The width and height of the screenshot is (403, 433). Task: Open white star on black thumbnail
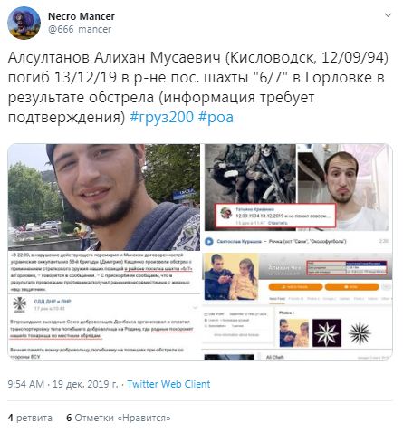[327, 333]
